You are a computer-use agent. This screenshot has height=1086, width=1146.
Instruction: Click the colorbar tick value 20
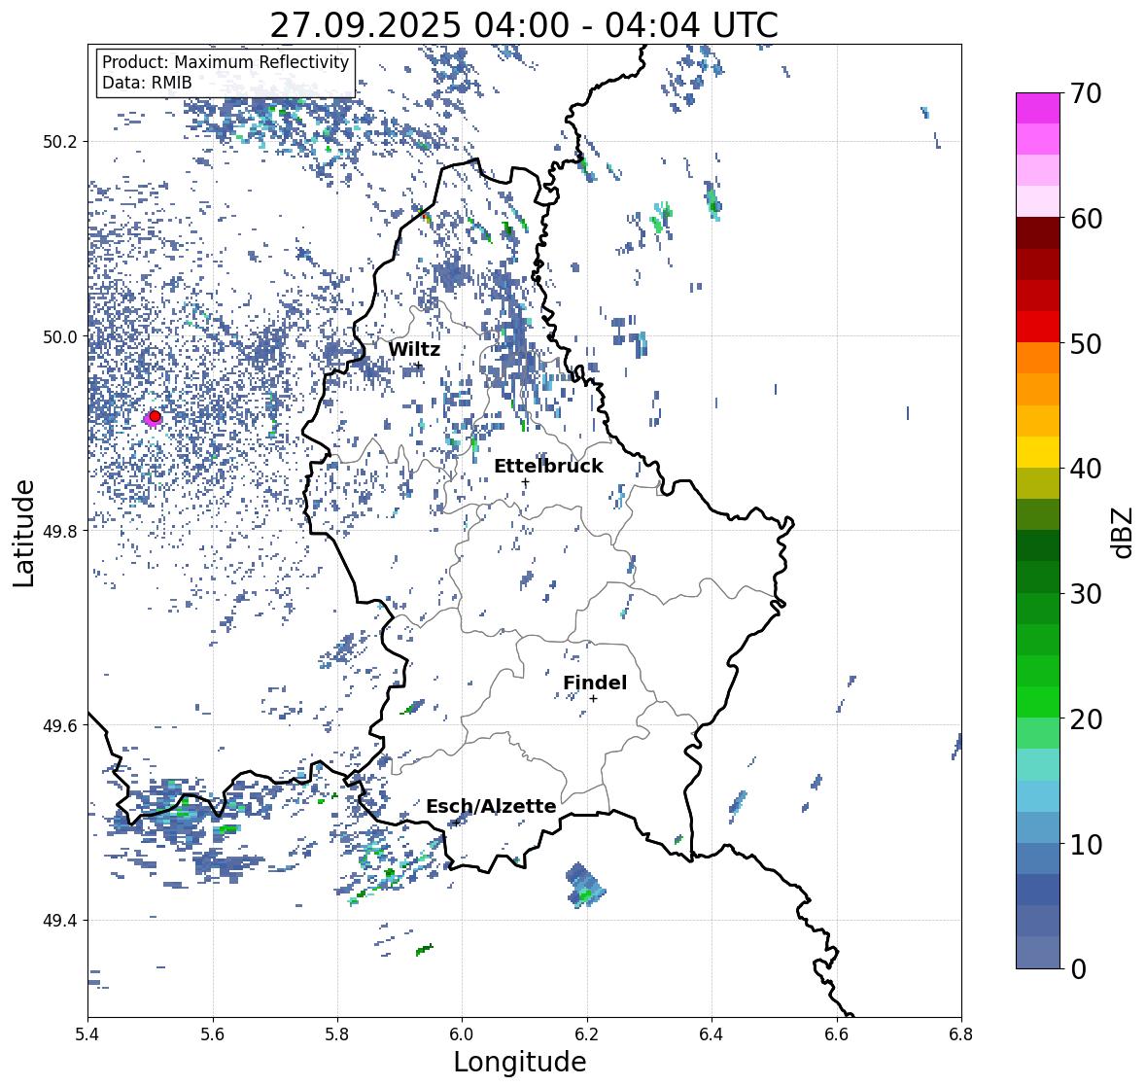1086,718
